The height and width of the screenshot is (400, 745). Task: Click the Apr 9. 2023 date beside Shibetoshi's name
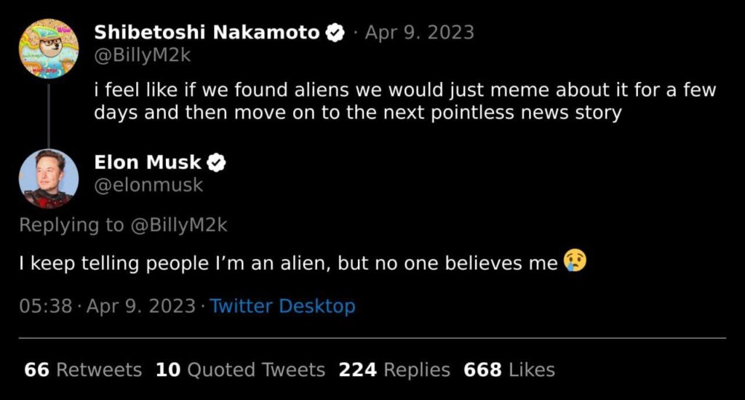[x=419, y=33]
